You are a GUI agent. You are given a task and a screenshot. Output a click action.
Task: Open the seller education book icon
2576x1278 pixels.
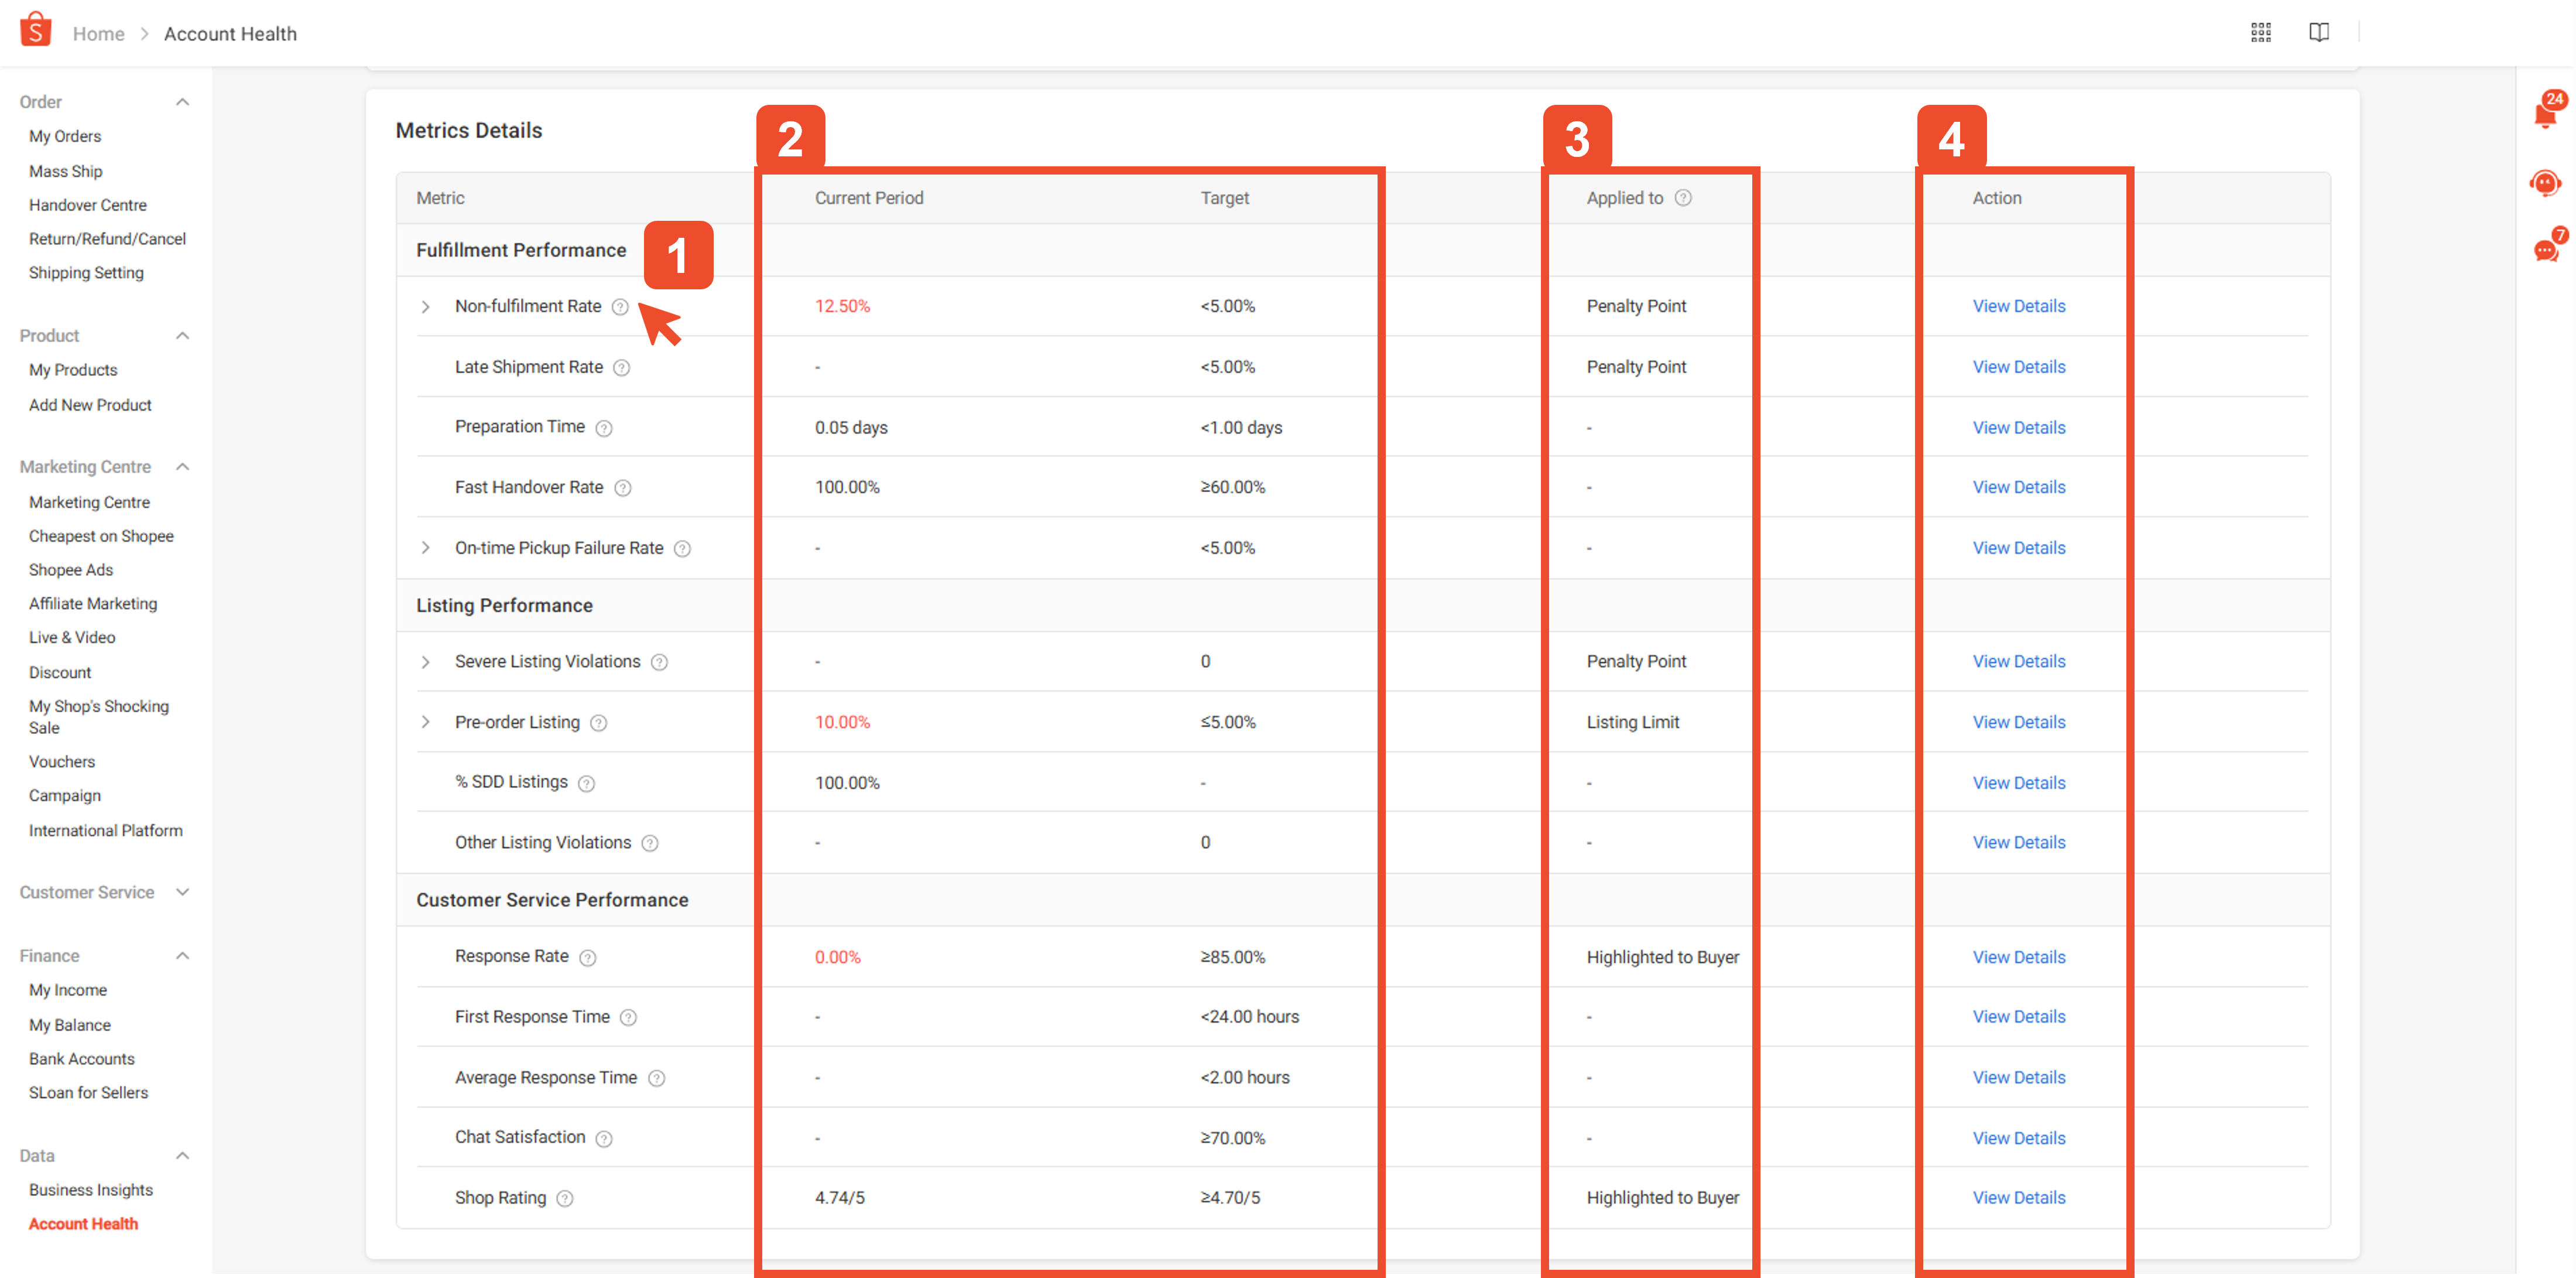tap(2318, 33)
